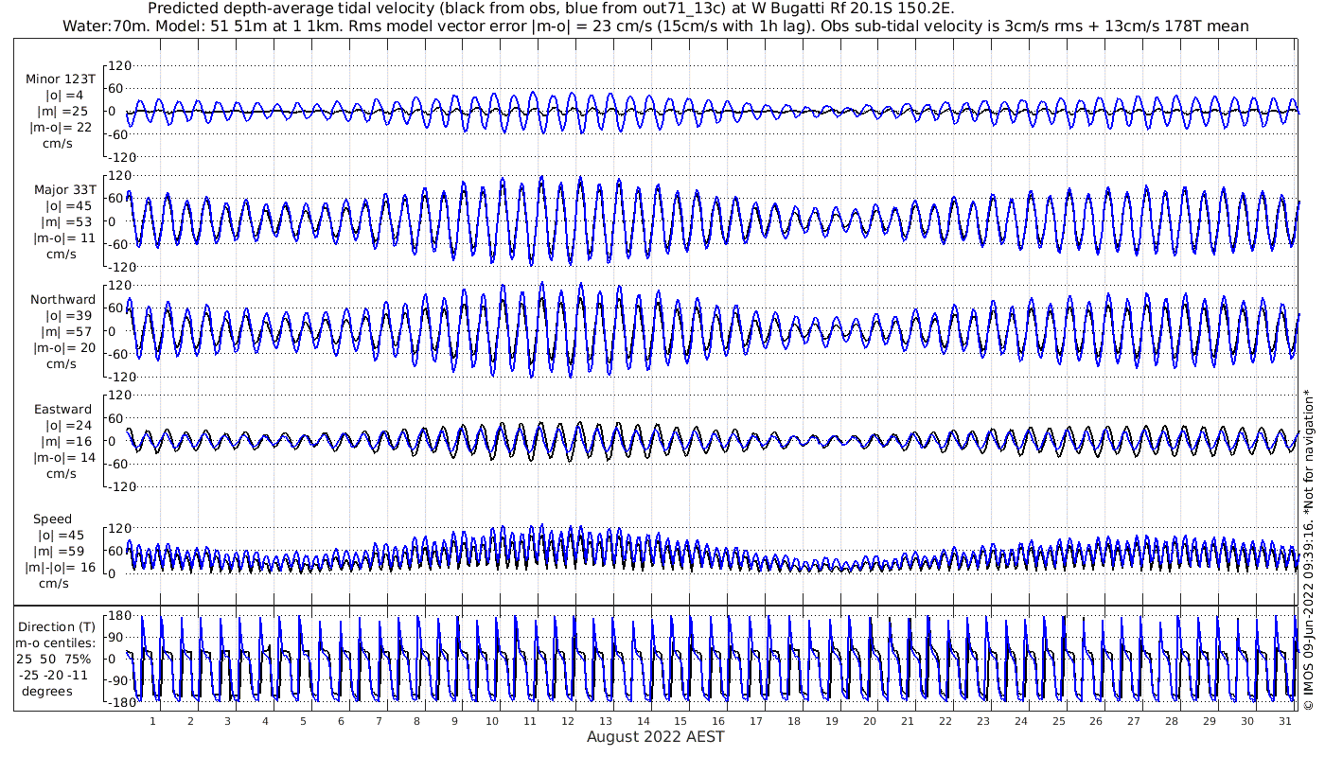
Task: Click day tick label '10' on time axis
Action: [492, 720]
